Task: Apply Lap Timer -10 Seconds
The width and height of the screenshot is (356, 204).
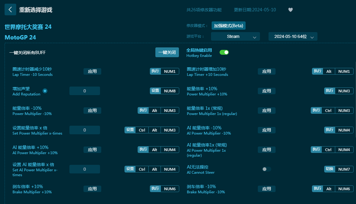Action: coord(92,71)
